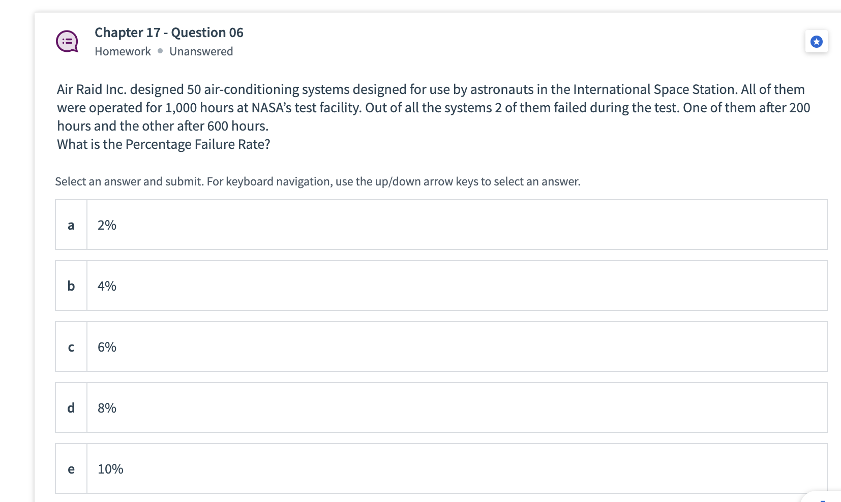The image size is (841, 502).
Task: Click letter e option label
Action: [x=71, y=469]
